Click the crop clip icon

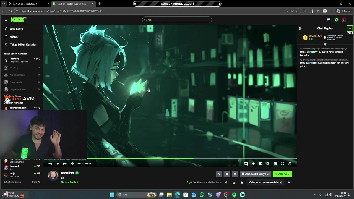point(246,164)
